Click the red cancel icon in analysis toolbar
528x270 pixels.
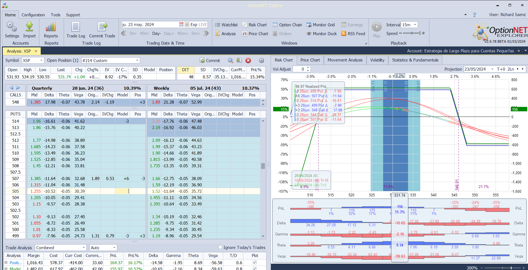click(x=248, y=60)
